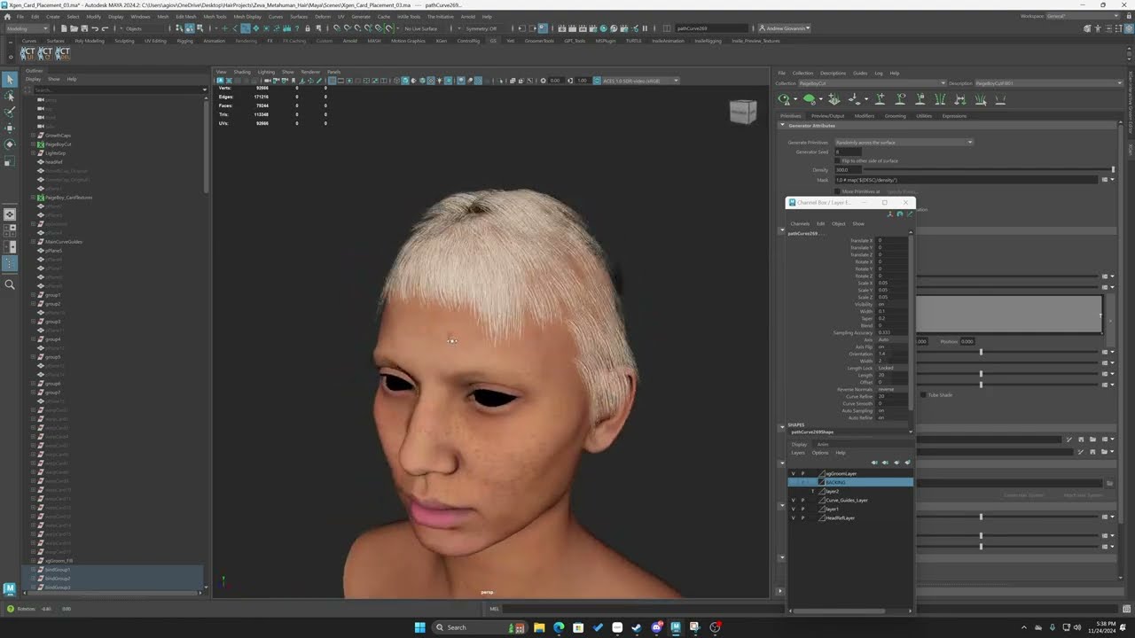Click the Outliner search field
Screen dimensions: 1135x638
click(x=115, y=89)
